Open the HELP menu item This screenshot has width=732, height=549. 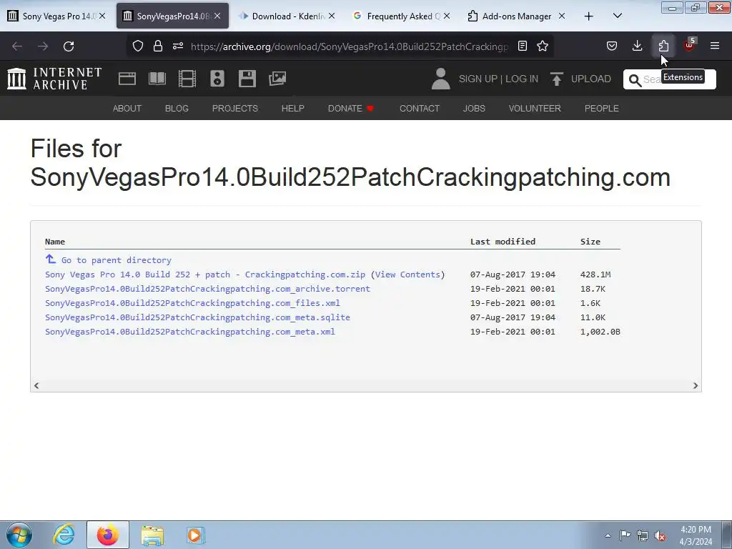(x=292, y=109)
